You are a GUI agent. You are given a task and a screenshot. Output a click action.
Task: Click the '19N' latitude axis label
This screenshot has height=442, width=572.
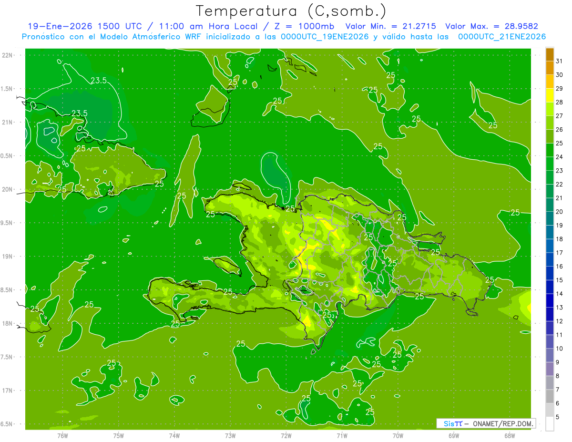tap(8, 257)
